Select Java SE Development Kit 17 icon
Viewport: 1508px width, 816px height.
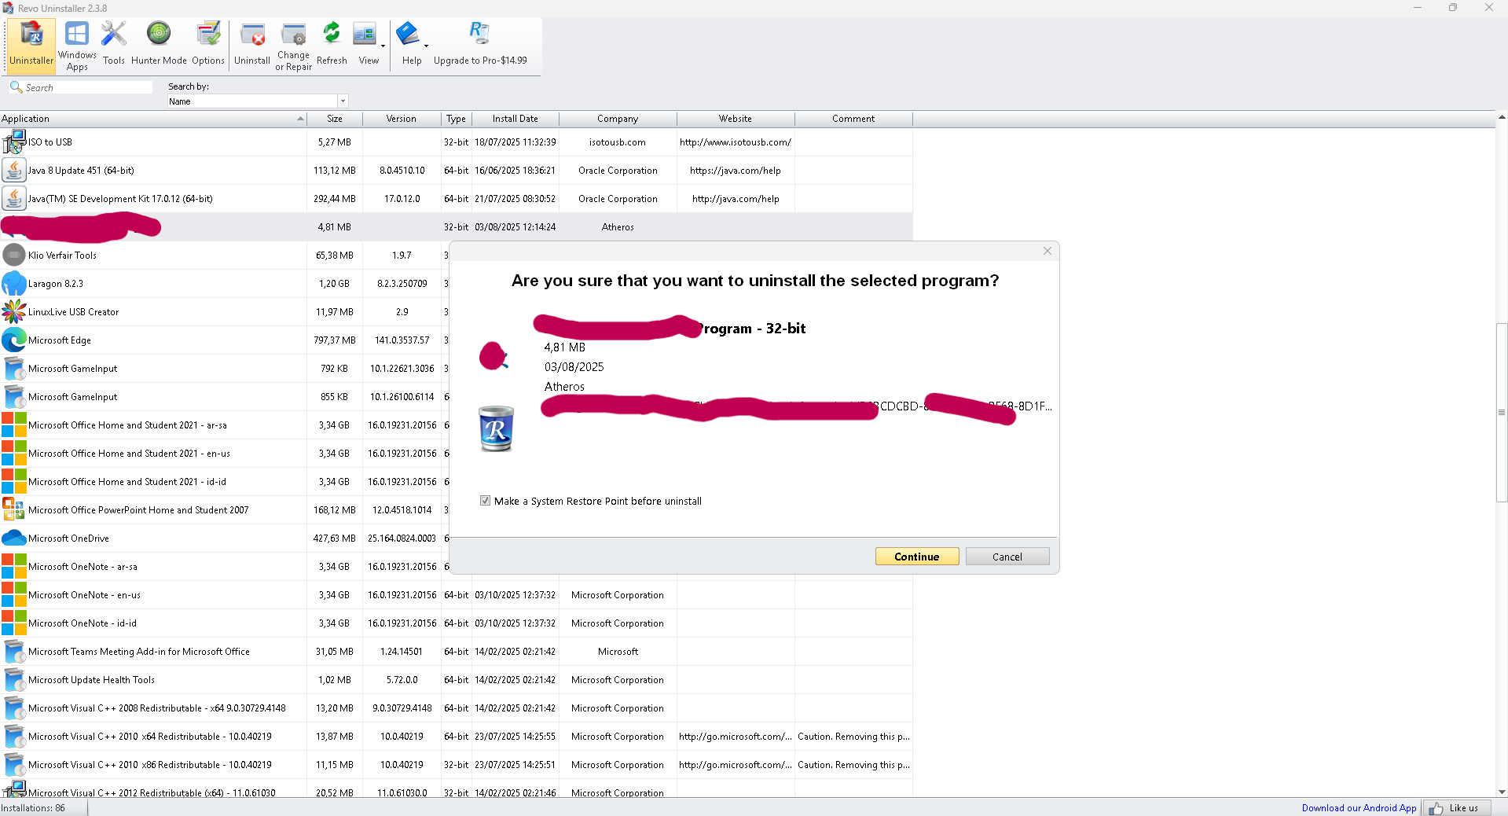click(x=14, y=199)
